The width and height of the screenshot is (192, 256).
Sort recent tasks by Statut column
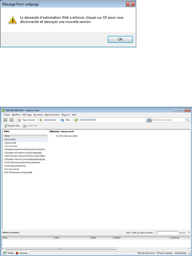[x=101, y=238]
